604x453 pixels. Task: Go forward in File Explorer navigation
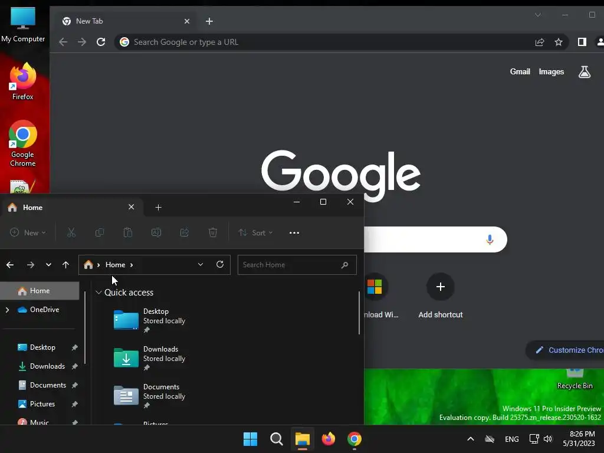(31, 265)
